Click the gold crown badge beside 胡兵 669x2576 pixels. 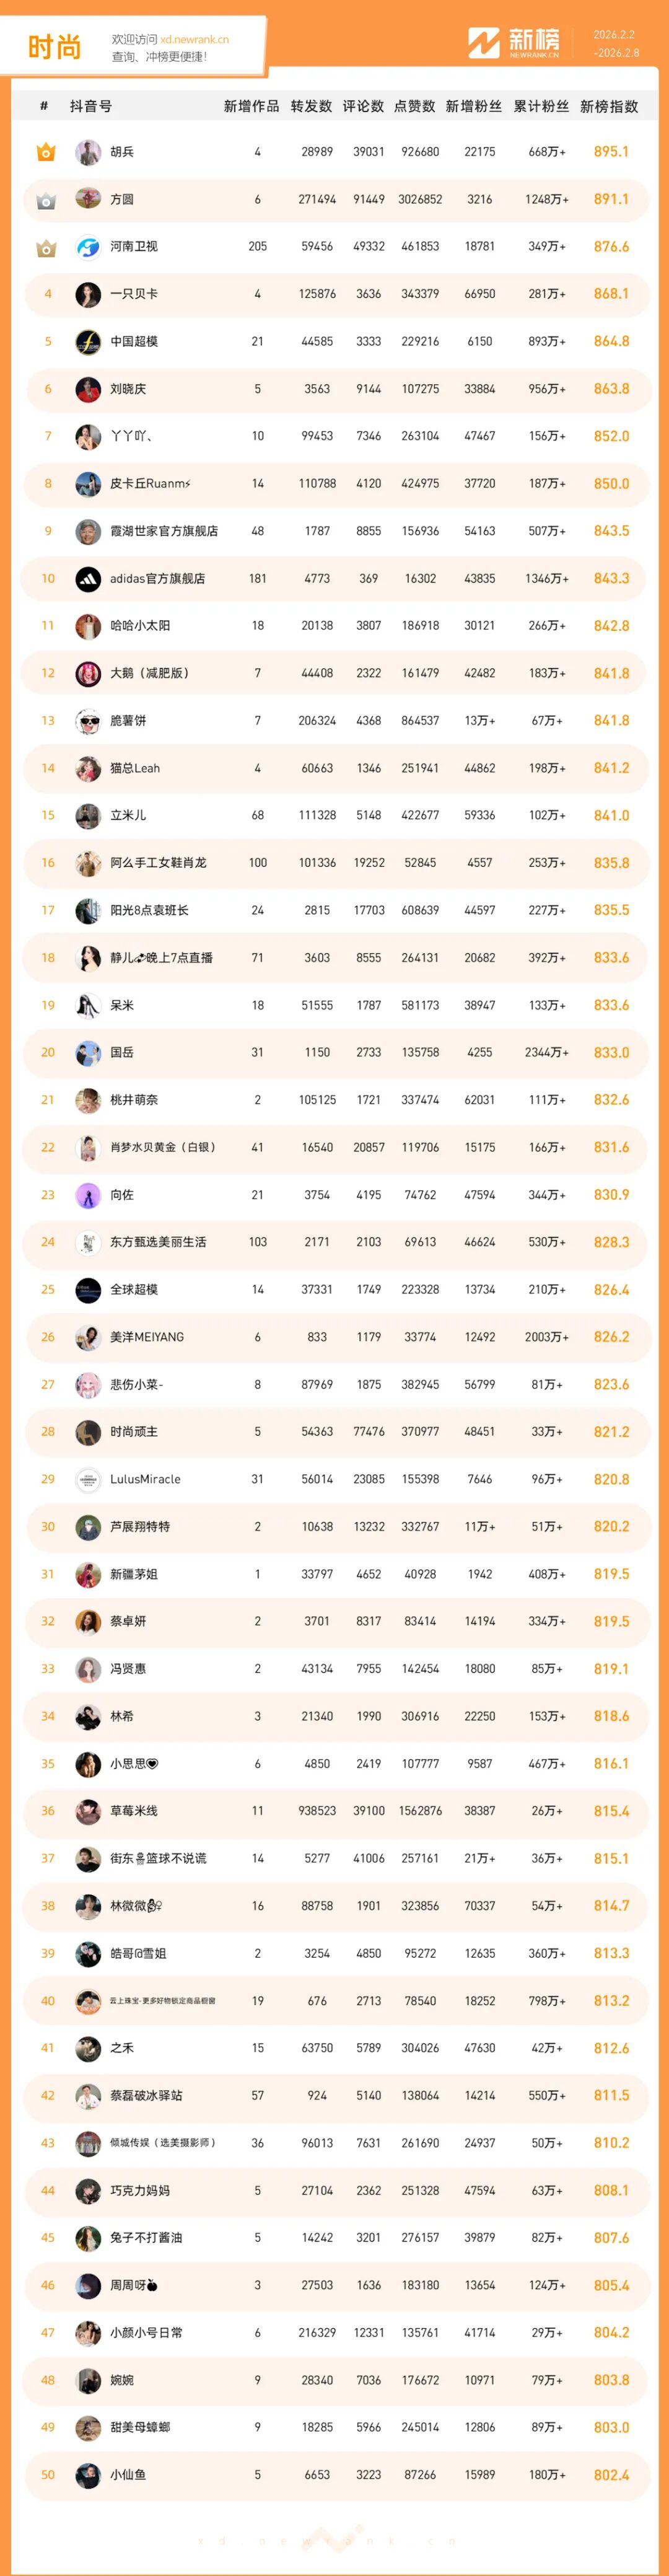(x=46, y=152)
